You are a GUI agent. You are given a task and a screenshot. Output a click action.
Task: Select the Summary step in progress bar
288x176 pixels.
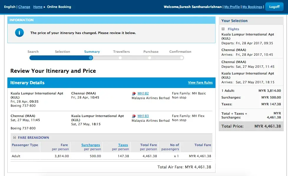point(92,52)
